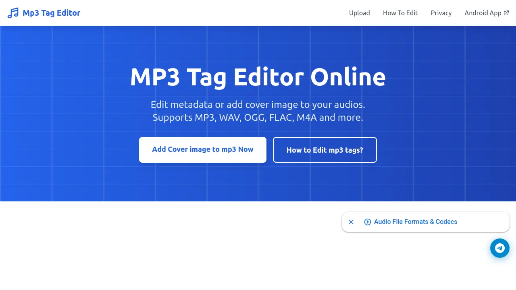The width and height of the screenshot is (516, 290).
Task: Click Add Cover image to mp3 Now
Action: click(203, 150)
